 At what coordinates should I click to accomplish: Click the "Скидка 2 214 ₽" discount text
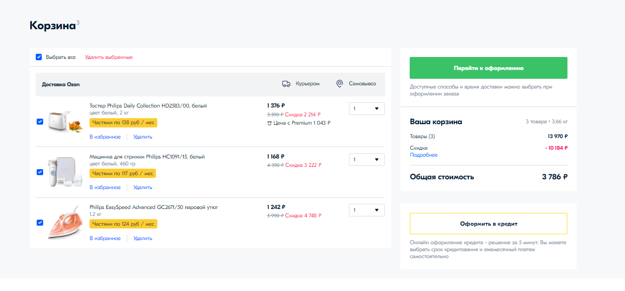point(303,114)
